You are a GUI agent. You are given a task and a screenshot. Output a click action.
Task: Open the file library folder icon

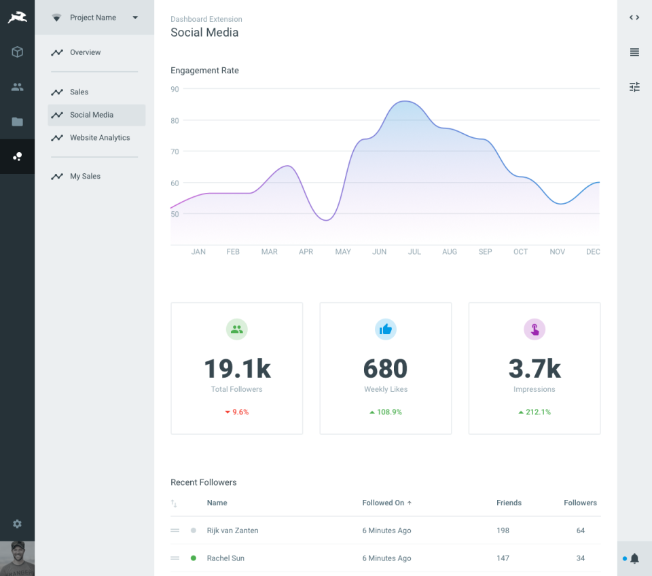coord(17,122)
